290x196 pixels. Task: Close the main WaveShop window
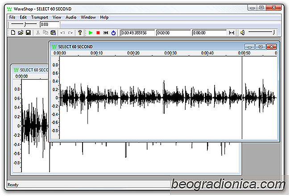274,8
